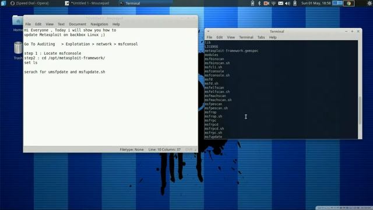Click 'modules' in Terminal output

(211, 55)
